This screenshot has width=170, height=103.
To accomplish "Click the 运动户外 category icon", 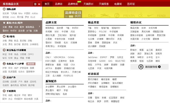I will (x=4, y=77).
